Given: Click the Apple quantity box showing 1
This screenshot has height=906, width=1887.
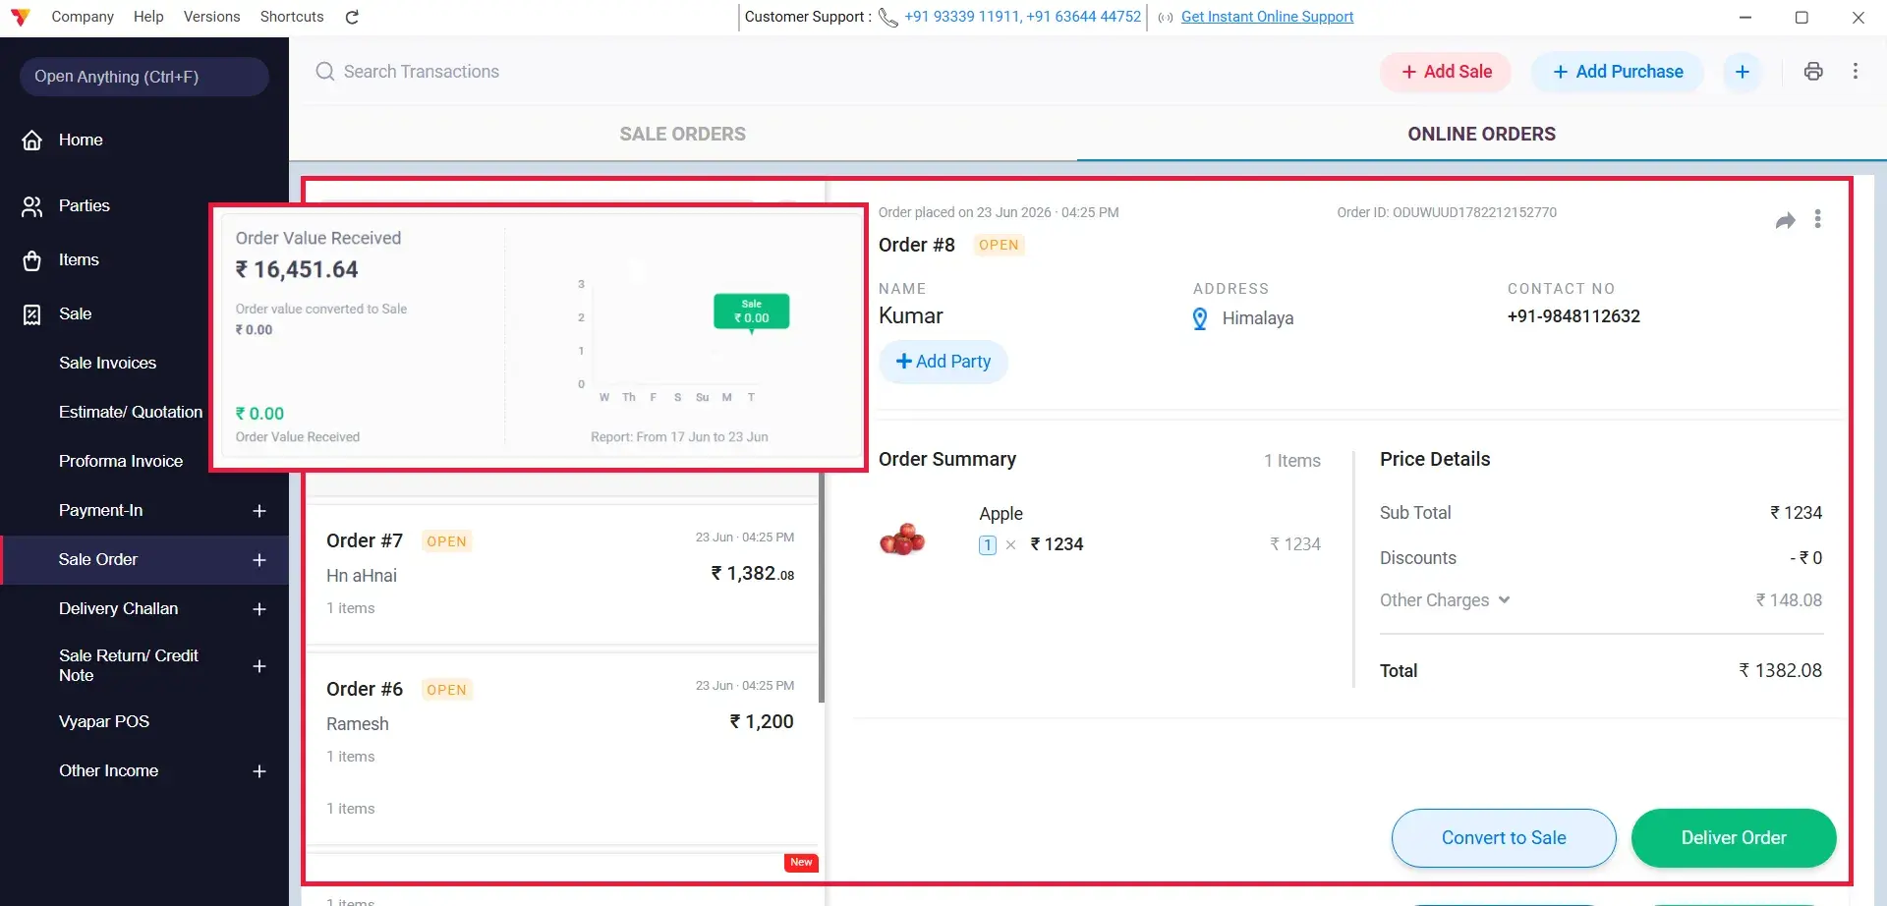Looking at the screenshot, I should click(x=988, y=545).
